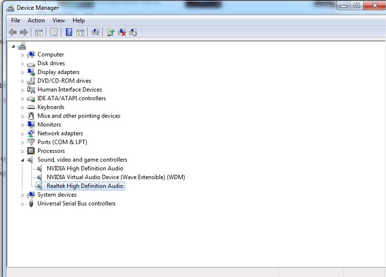Collapse the root computer tree node
Screen dimensions: 386x277
click(13, 46)
